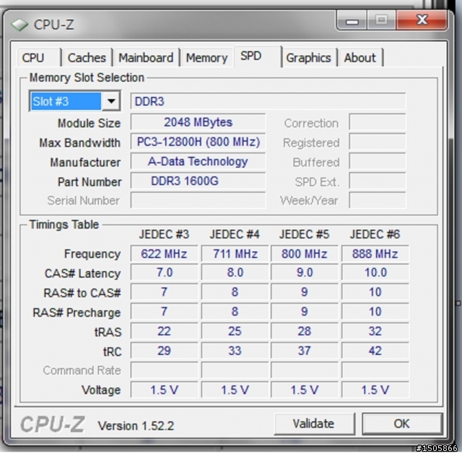This screenshot has height=454, width=462.
Task: Click the tRC value 29
Action: (x=164, y=351)
